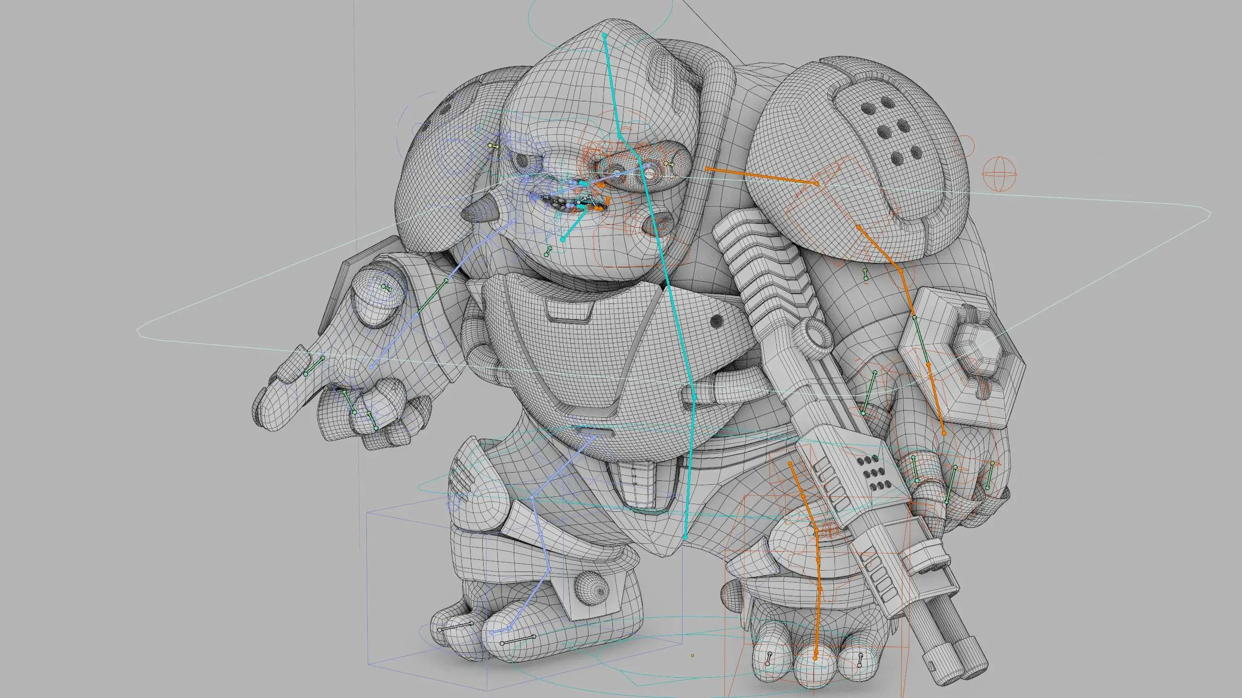Select the small yellow dot controller near the feet

[x=693, y=655]
